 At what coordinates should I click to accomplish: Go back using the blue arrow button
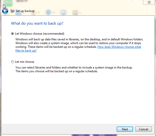coord(5,11)
